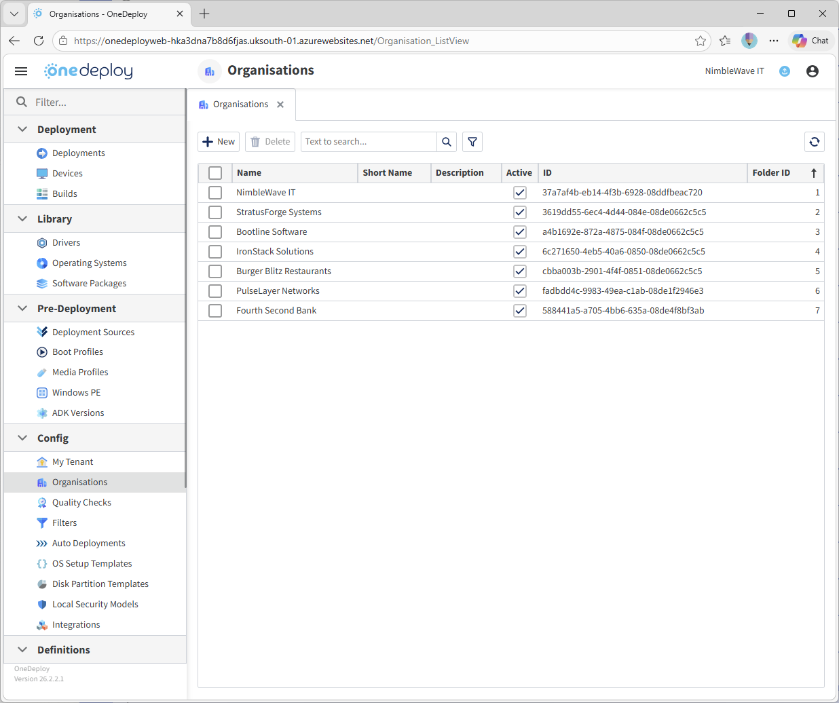This screenshot has height=703, width=839.
Task: Collapse the Pre-Deployment section
Action: coord(22,309)
